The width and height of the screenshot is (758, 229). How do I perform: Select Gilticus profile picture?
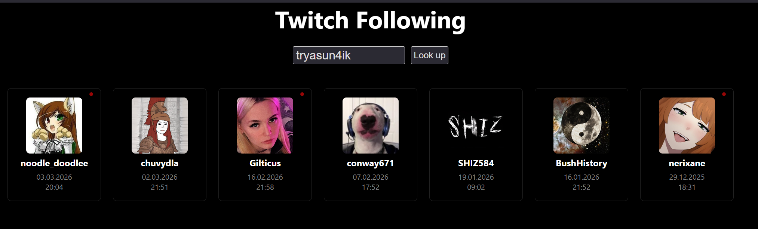pyautogui.click(x=265, y=126)
